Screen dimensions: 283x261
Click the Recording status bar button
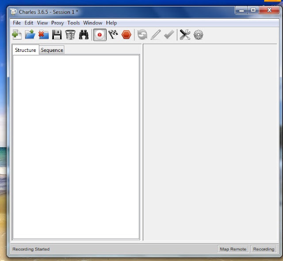[x=264, y=249]
